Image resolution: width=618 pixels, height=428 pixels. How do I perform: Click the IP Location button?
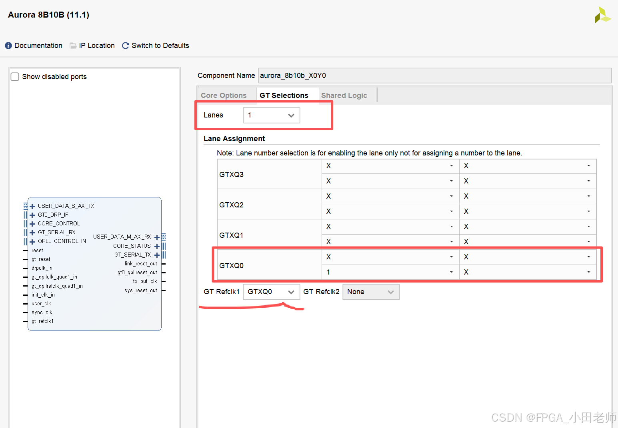97,46
